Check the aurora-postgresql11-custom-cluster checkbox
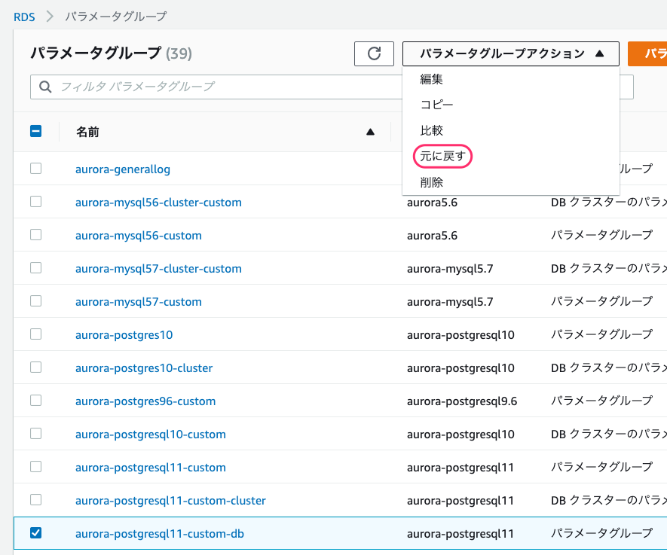 [x=35, y=500]
